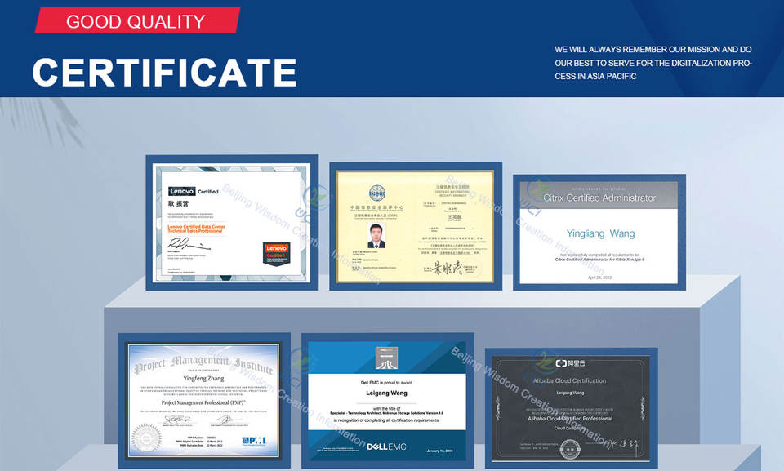784x471 pixels.
Task: Open the CISP yellow certificate image
Action: pos(416,226)
